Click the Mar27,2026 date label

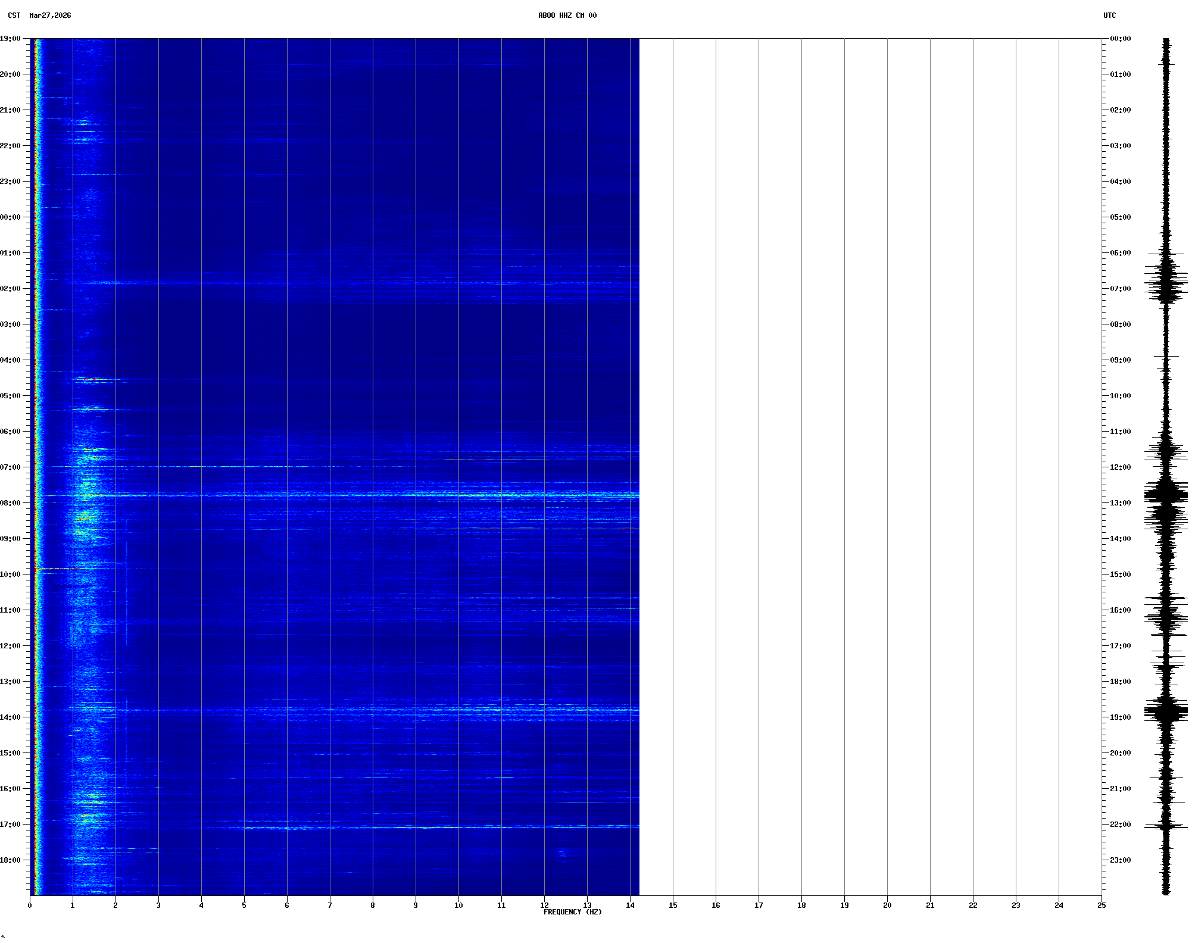coord(50,15)
